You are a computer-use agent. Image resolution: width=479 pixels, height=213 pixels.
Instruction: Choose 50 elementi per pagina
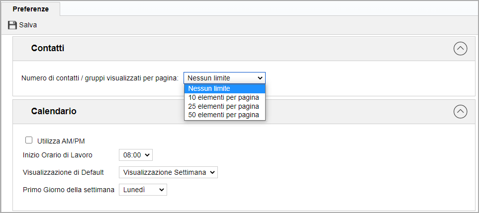coord(225,115)
